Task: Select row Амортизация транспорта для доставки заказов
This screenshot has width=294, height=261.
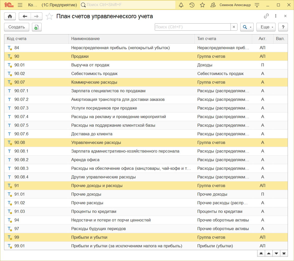Action: (146, 100)
